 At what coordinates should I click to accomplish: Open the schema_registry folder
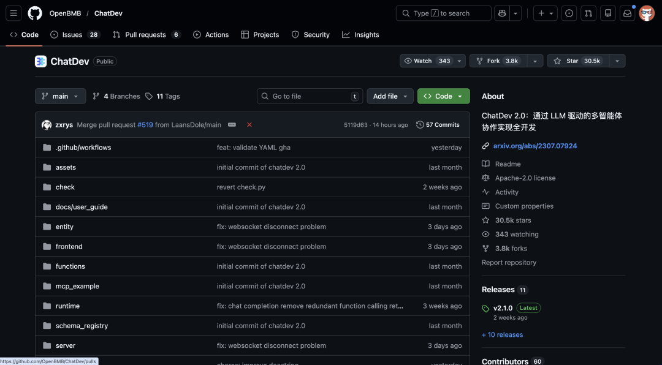(82, 326)
